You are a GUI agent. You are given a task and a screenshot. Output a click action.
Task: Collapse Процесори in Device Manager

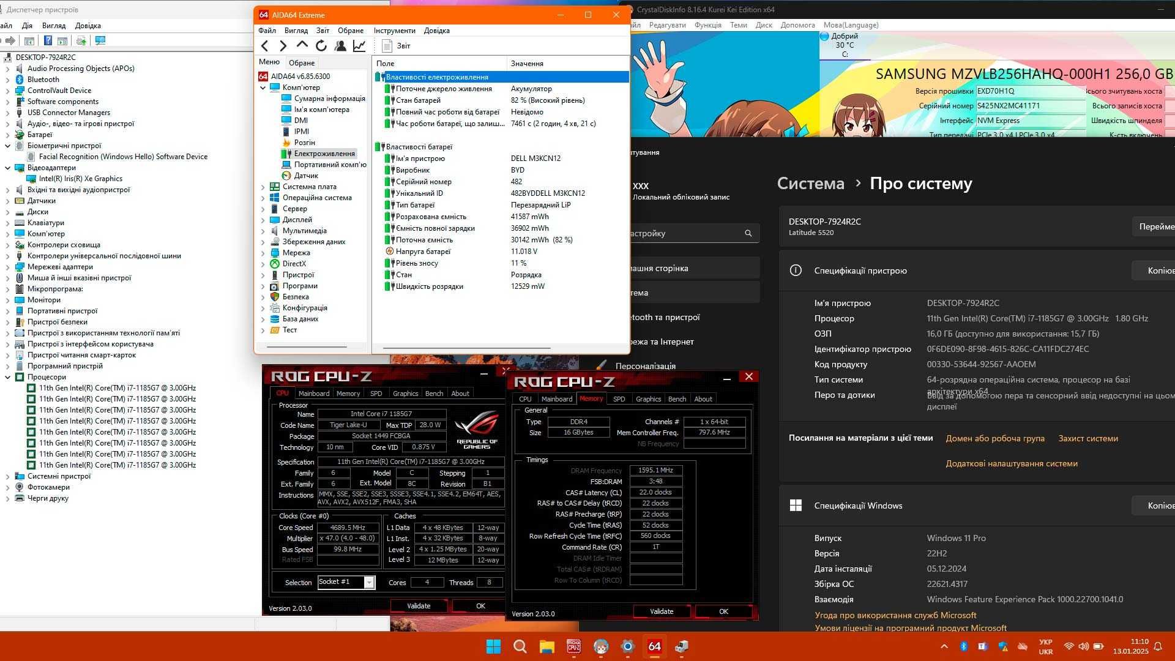click(7, 377)
